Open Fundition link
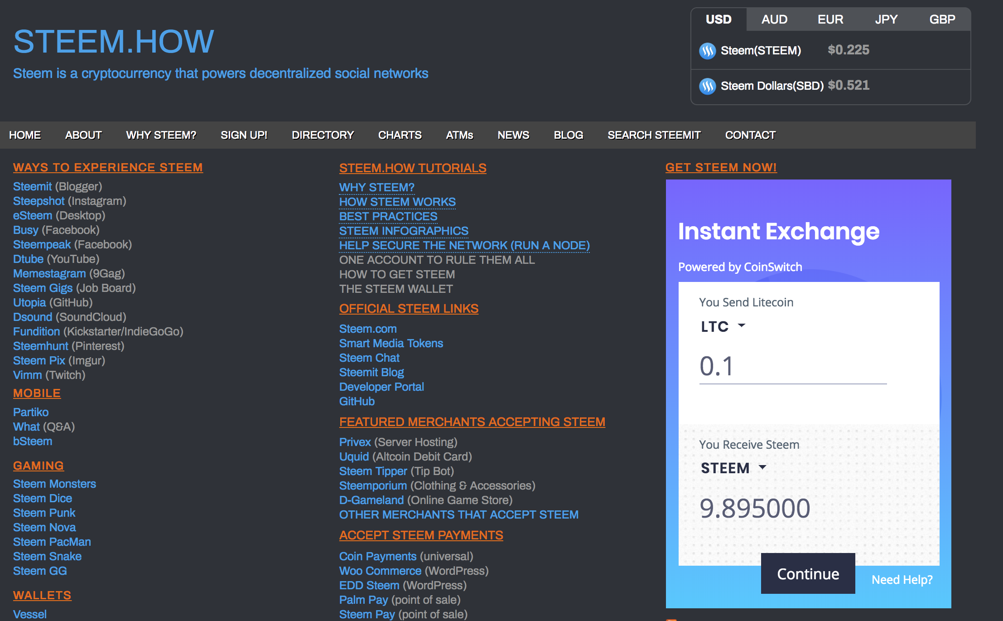Screen dimensions: 1003x621 pos(37,332)
